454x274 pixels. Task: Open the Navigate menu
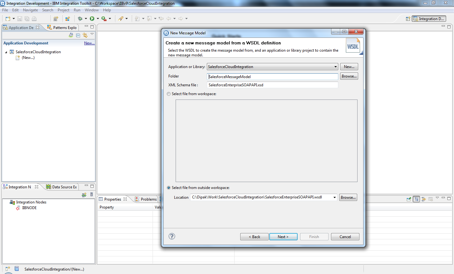click(x=30, y=10)
